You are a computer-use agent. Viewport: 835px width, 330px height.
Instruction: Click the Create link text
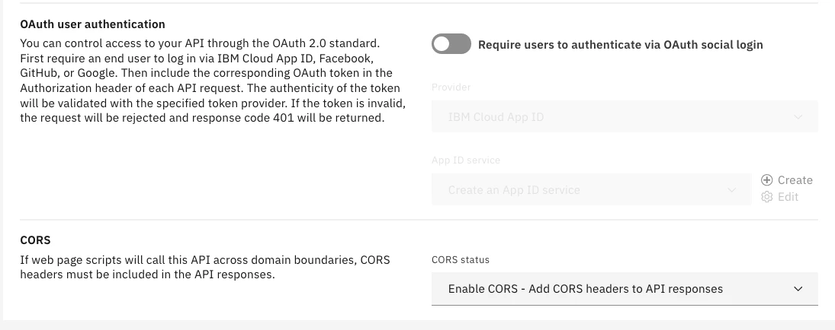coord(795,180)
